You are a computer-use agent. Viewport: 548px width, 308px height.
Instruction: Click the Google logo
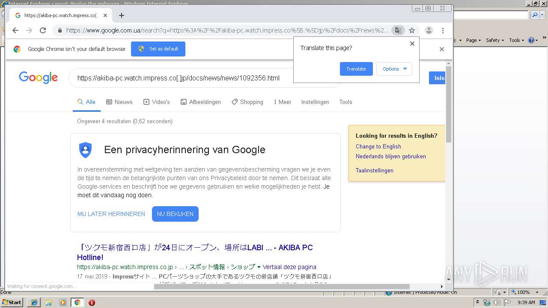[38, 78]
